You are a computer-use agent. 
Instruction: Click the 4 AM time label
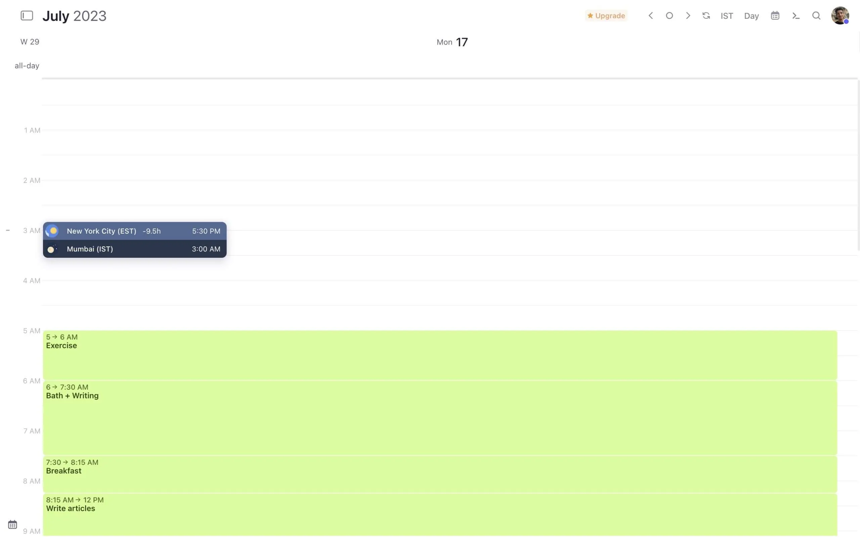[x=32, y=281]
